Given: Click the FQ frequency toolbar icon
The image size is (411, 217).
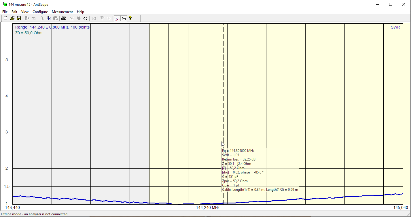Looking at the screenshot, I should 109,18.
